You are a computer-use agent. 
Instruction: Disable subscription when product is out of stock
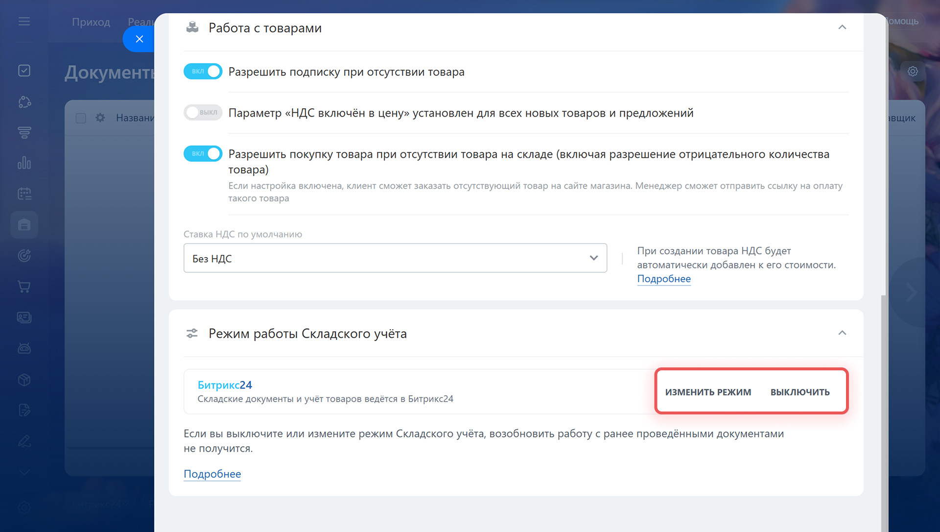click(x=203, y=72)
